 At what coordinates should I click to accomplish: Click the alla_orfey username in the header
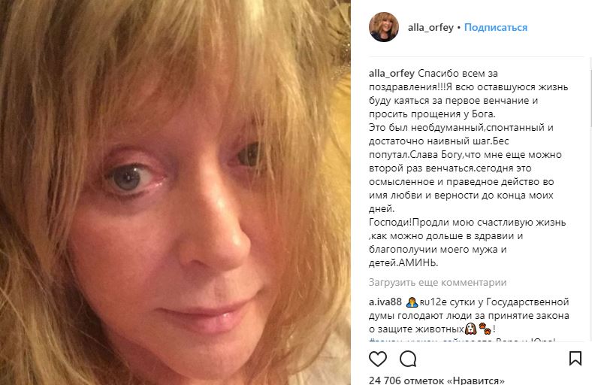(x=430, y=27)
